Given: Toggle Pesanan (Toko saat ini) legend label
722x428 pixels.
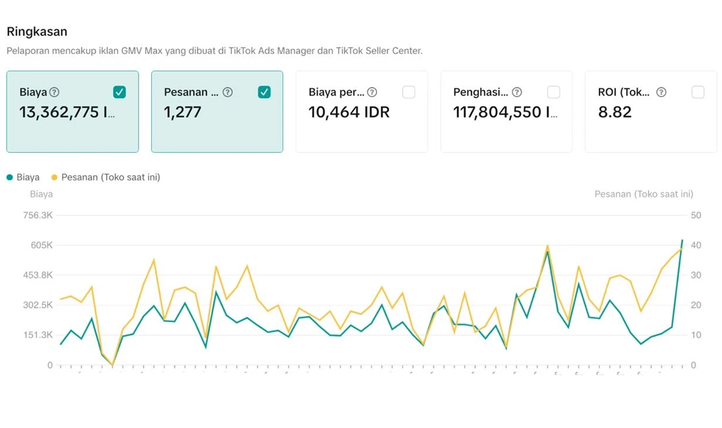Looking at the screenshot, I should pyautogui.click(x=111, y=177).
